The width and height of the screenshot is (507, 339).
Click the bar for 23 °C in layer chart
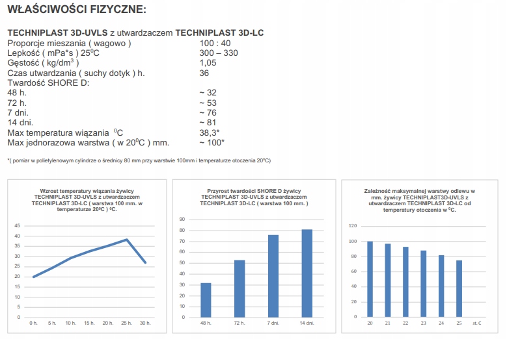click(x=423, y=284)
